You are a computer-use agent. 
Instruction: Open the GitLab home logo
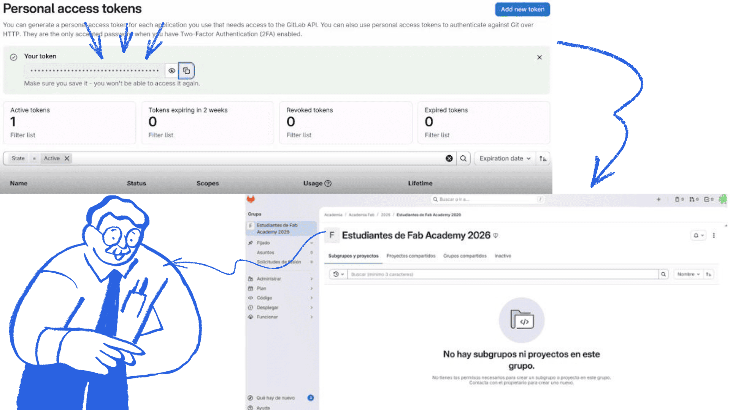click(251, 199)
